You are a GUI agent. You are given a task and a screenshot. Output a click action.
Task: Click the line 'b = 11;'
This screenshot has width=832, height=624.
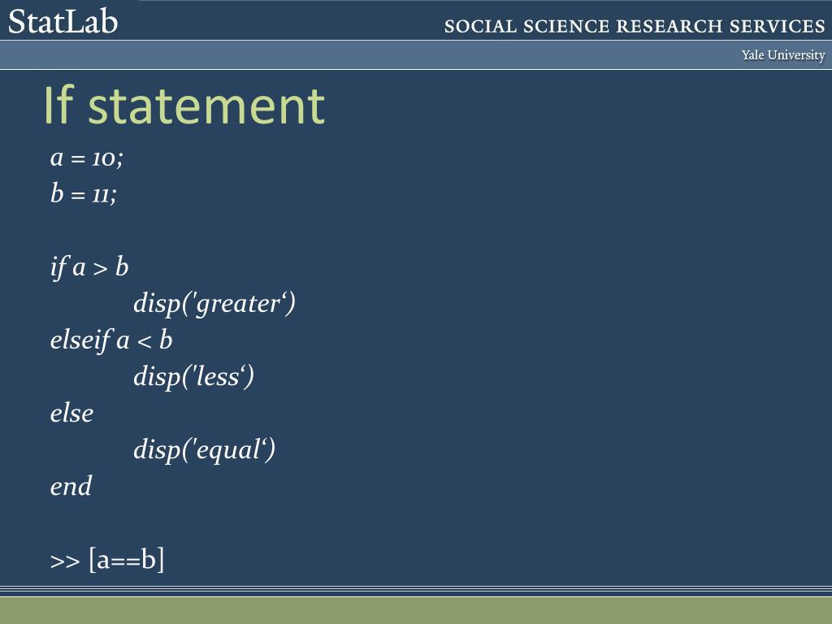coord(84,193)
